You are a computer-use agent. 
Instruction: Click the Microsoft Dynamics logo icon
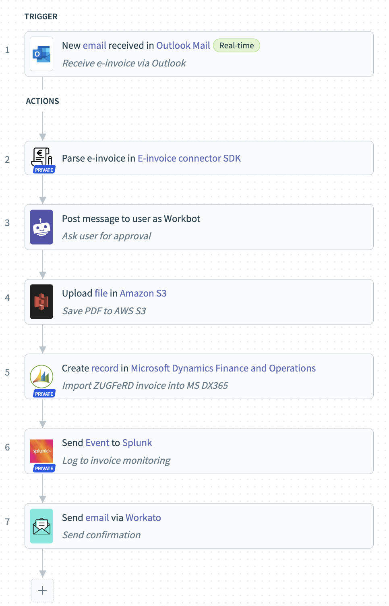41,376
